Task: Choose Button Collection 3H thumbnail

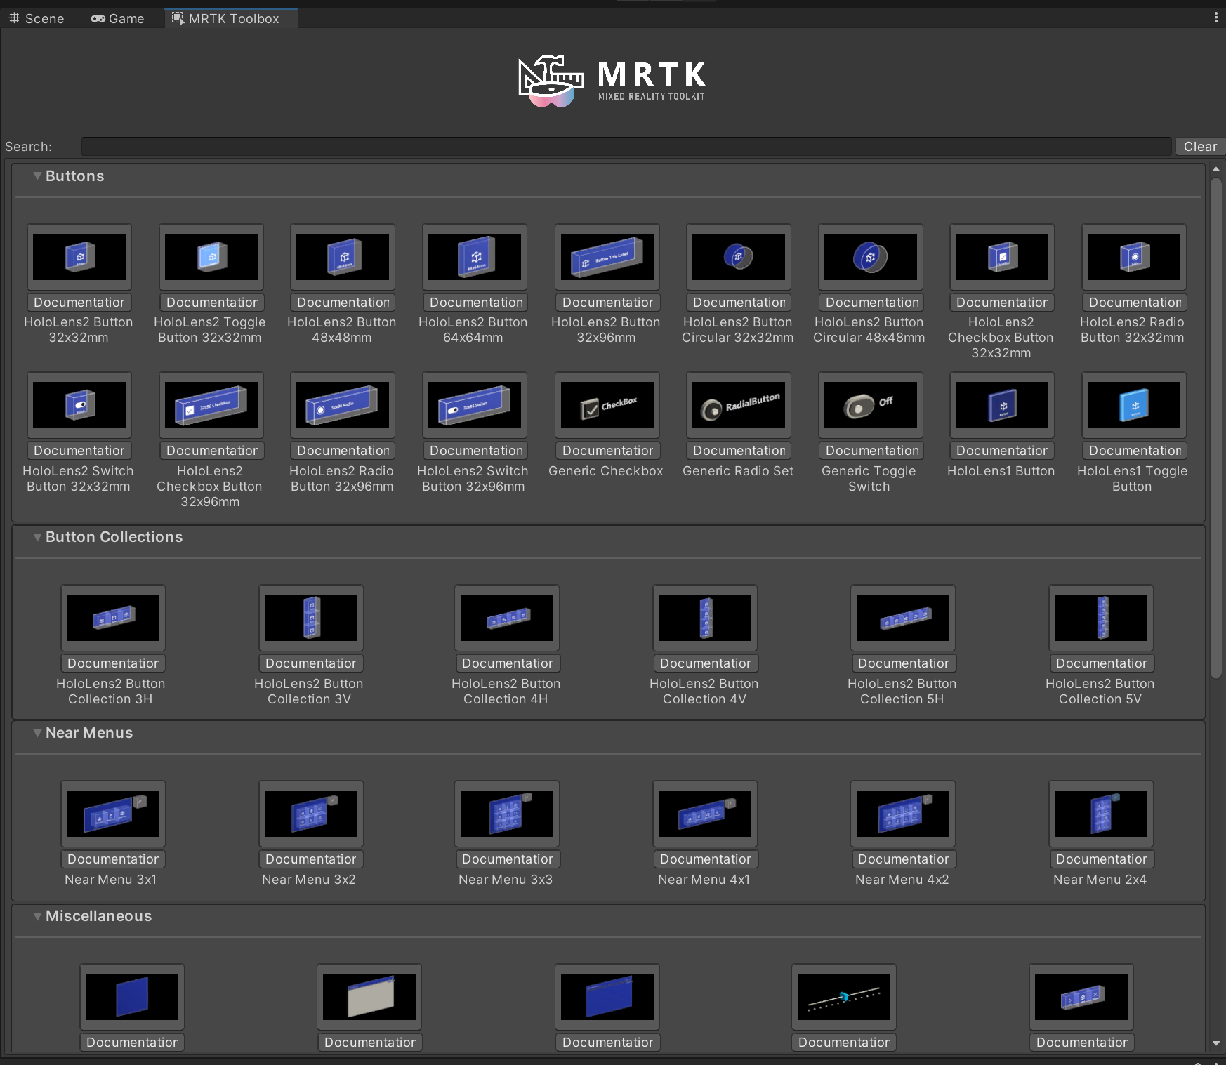Action: [113, 618]
